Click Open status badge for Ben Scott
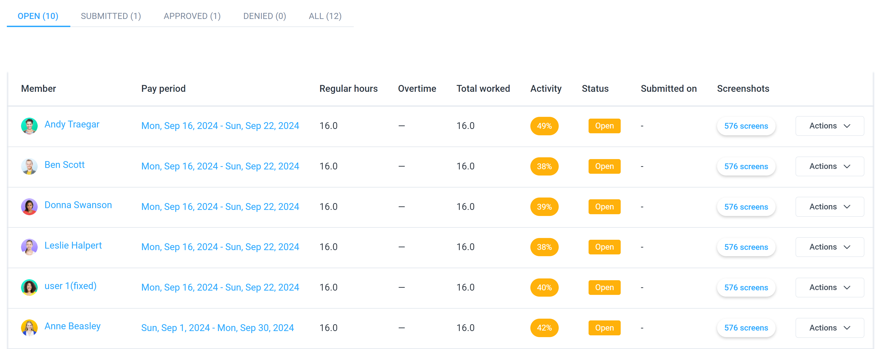The height and width of the screenshot is (349, 875). click(604, 166)
